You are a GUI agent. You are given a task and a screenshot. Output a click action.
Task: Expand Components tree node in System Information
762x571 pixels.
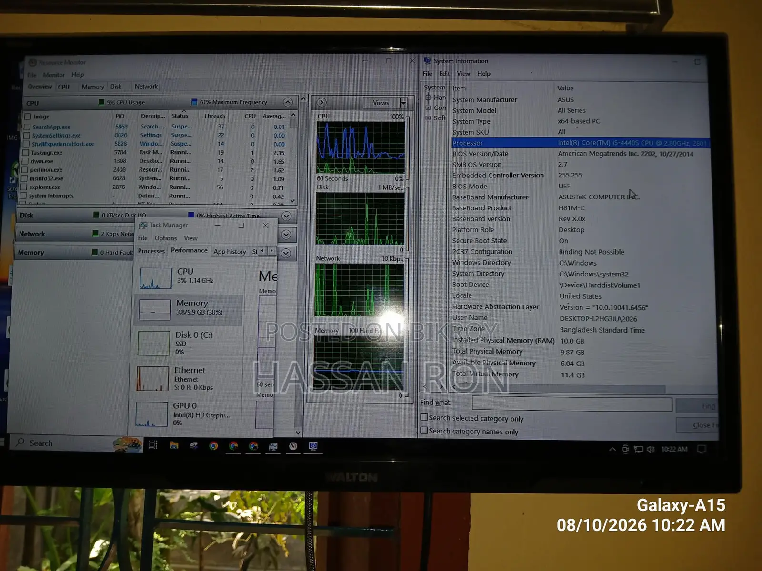point(428,108)
